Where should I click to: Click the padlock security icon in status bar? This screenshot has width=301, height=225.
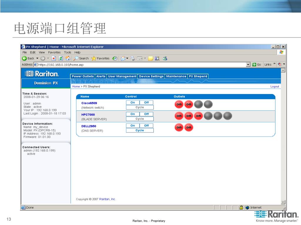tap(241, 207)
